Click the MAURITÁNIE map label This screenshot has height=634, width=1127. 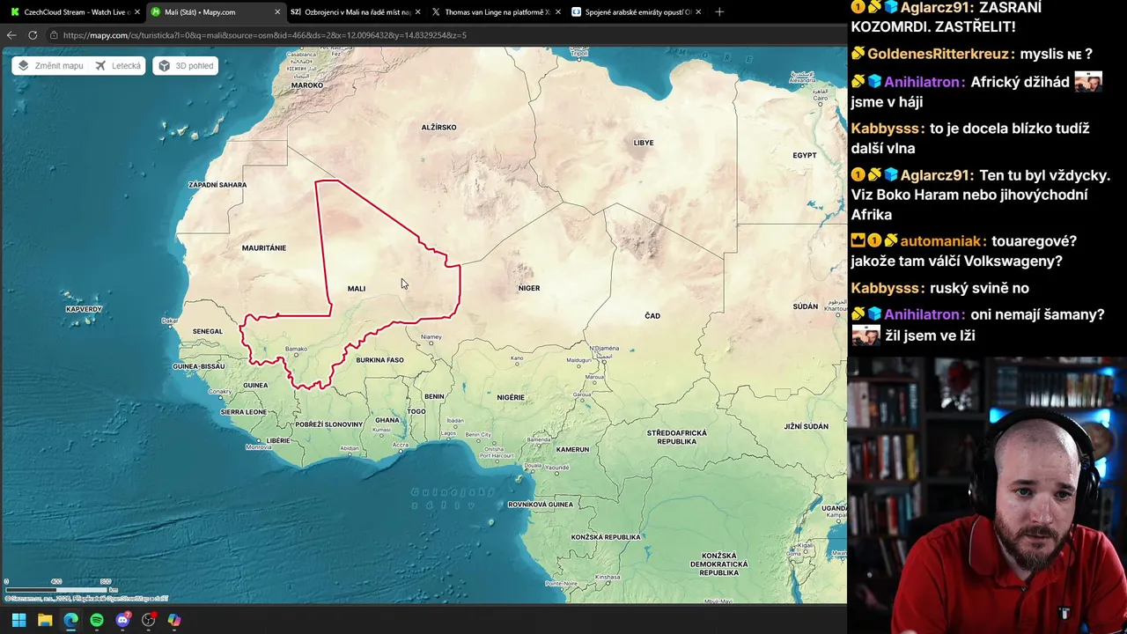click(x=264, y=248)
